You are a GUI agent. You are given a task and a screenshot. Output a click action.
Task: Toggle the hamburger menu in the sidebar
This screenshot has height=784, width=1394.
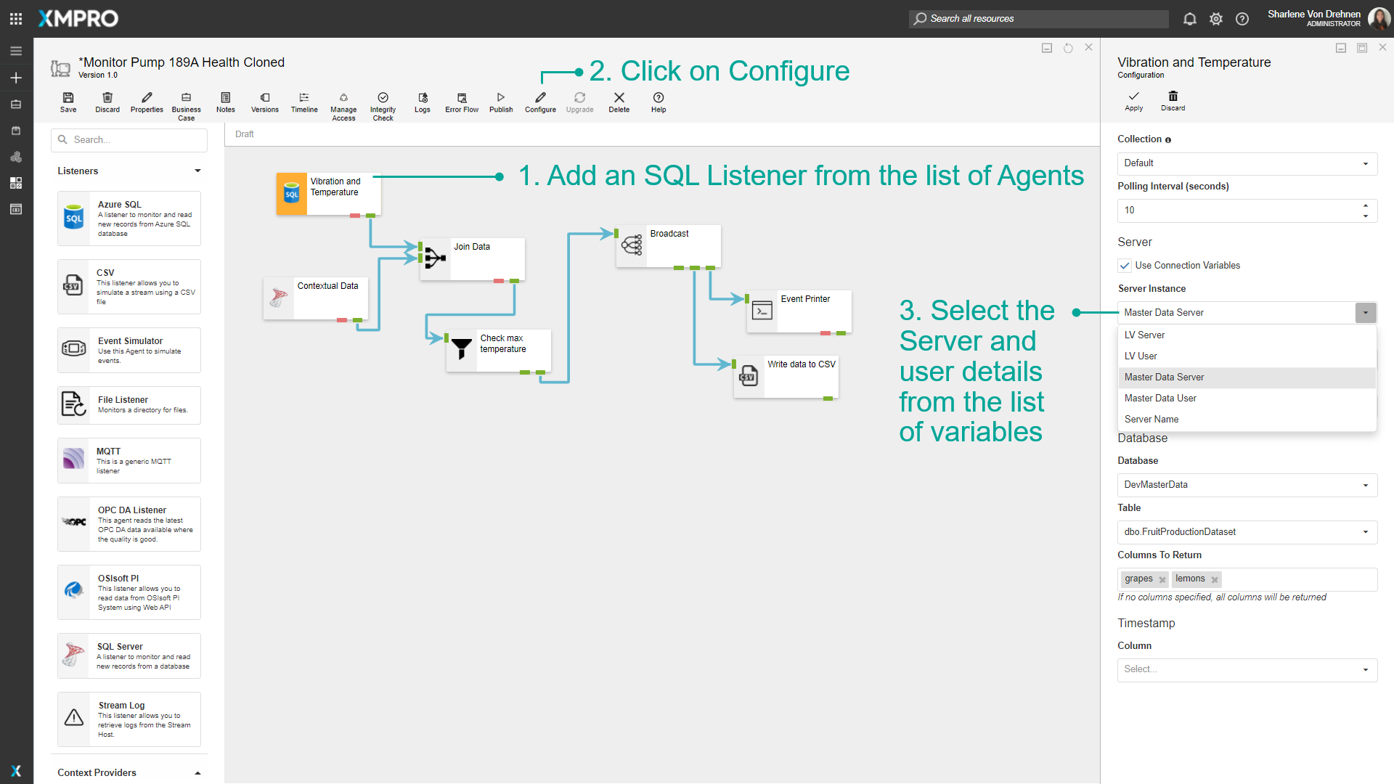tap(16, 51)
